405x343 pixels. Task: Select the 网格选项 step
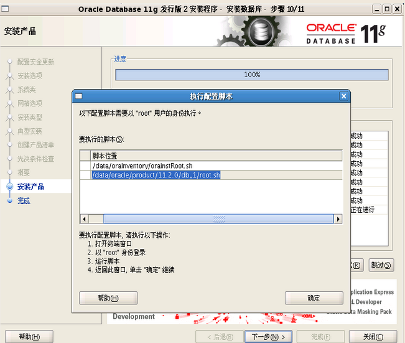(x=30, y=103)
